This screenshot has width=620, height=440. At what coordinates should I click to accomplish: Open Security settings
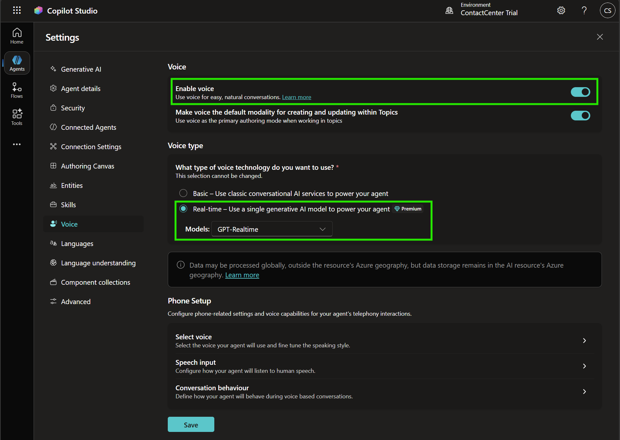pos(93,108)
